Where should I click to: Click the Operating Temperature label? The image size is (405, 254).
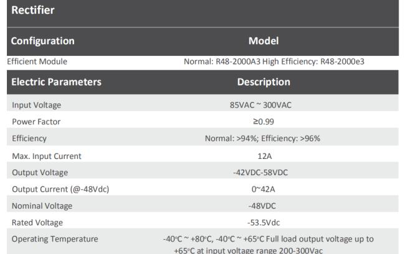pyautogui.click(x=55, y=239)
